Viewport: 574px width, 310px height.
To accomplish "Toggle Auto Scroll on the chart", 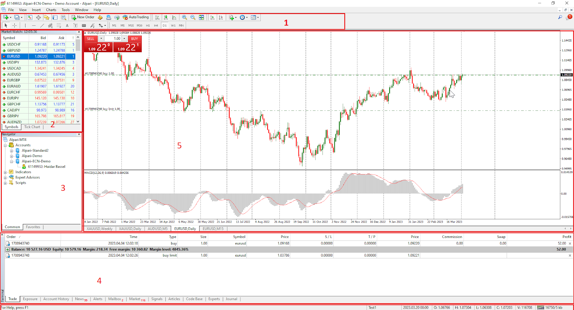I will click(x=212, y=17).
